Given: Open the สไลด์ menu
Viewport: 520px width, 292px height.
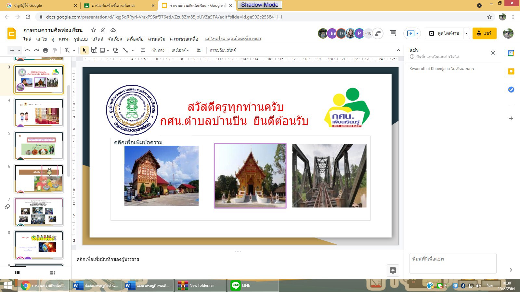Looking at the screenshot, I should coord(97,39).
